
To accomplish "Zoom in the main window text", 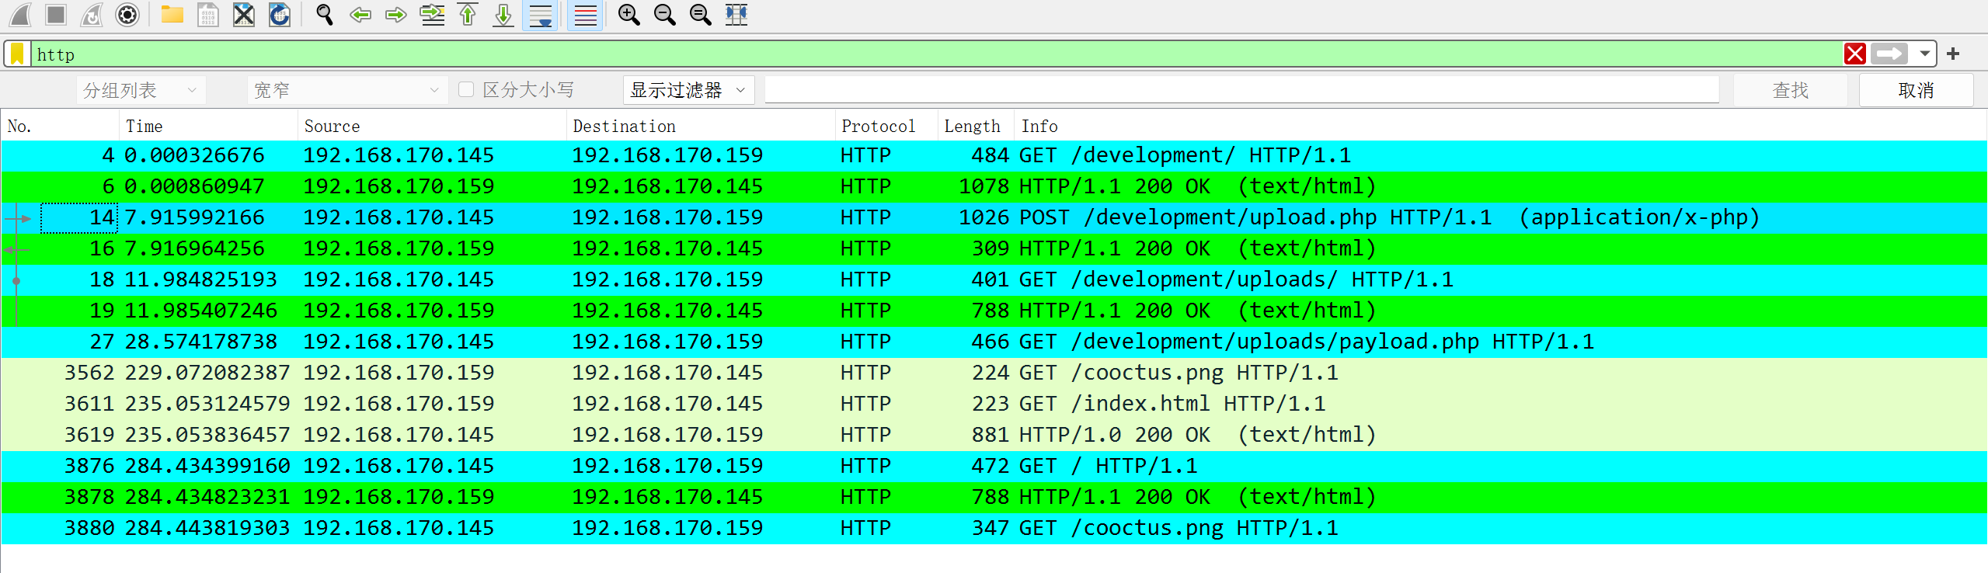I will tap(629, 14).
